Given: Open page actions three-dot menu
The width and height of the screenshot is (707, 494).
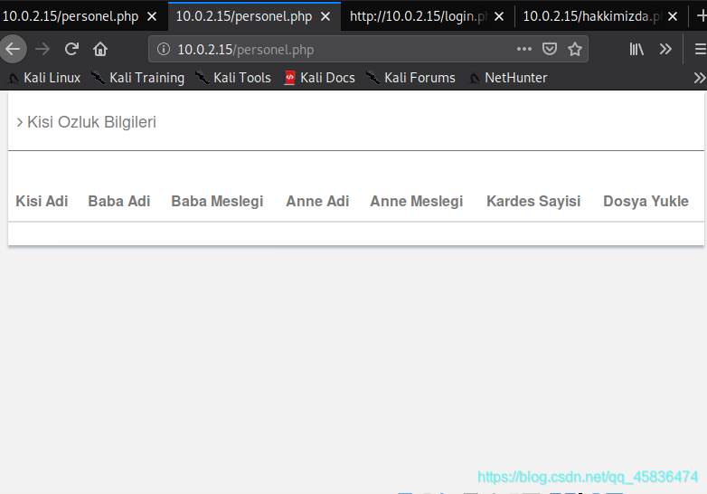Looking at the screenshot, I should (x=524, y=49).
